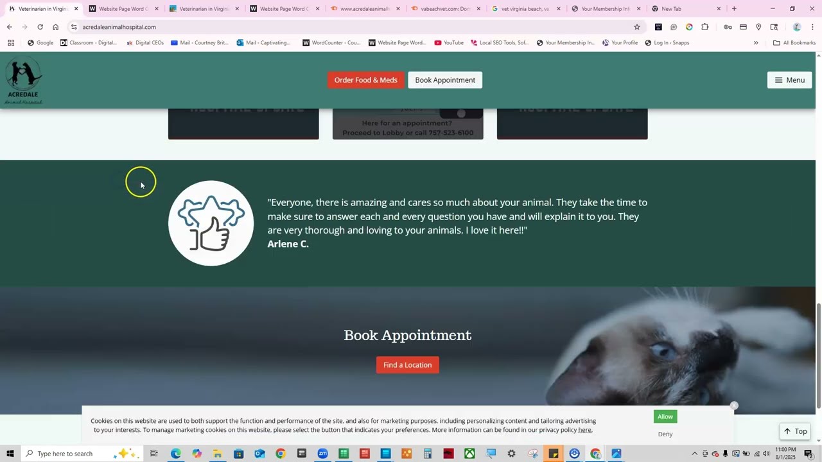This screenshot has width=822, height=462.
Task: Open the site information icon in address bar
Action: click(74, 27)
